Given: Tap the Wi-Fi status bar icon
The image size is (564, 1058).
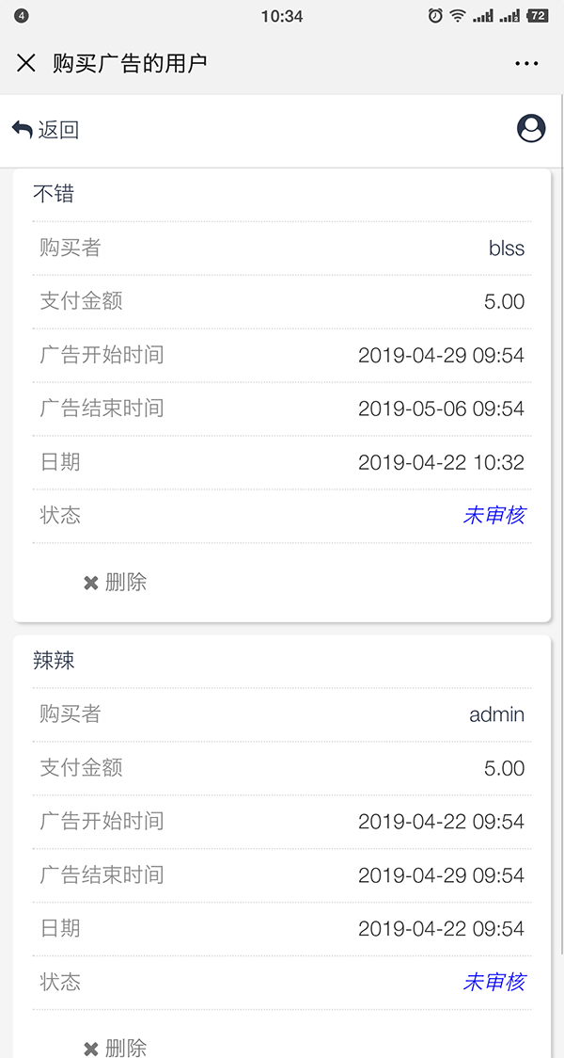Looking at the screenshot, I should click(458, 15).
